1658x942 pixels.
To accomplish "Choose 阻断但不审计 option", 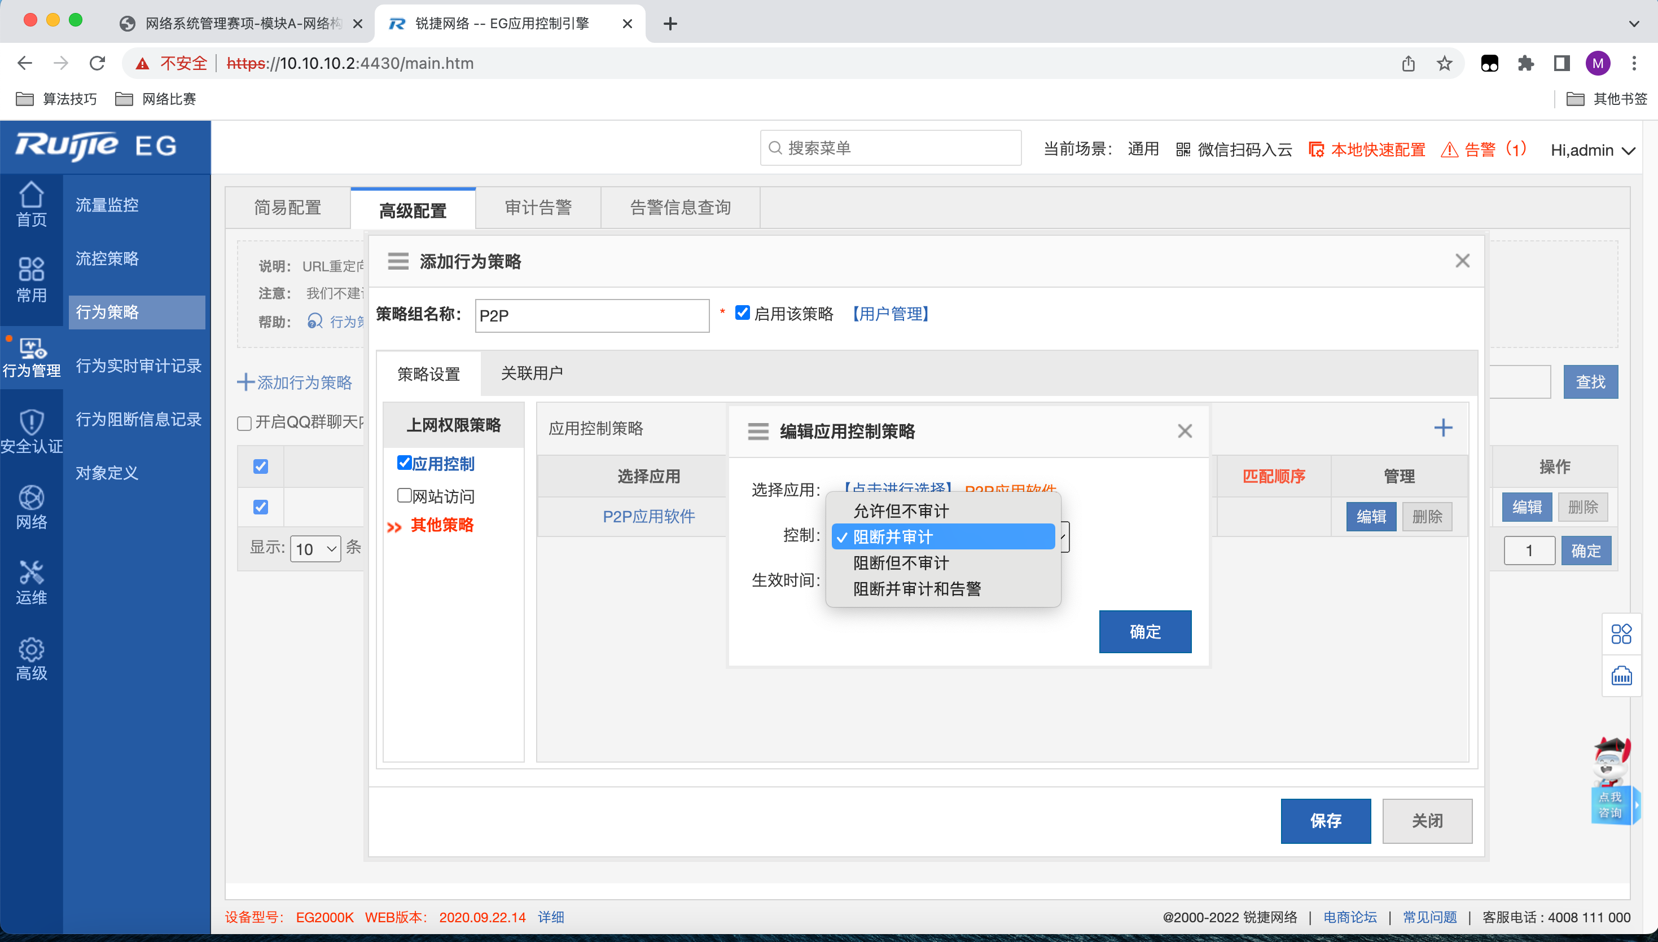I will tap(943, 563).
